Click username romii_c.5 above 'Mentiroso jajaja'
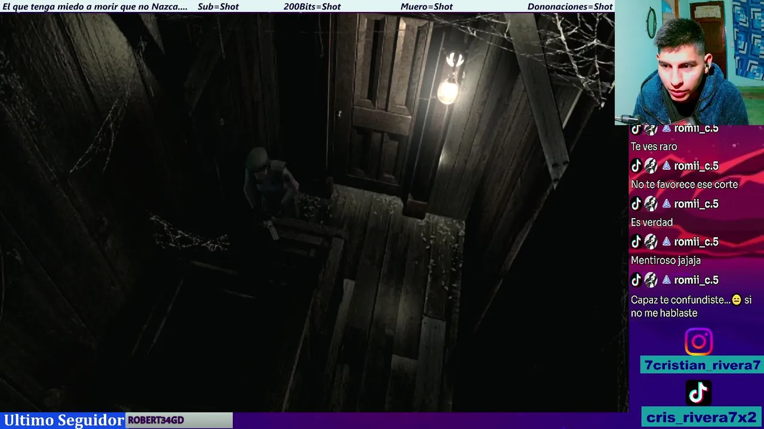 pyautogui.click(x=696, y=242)
